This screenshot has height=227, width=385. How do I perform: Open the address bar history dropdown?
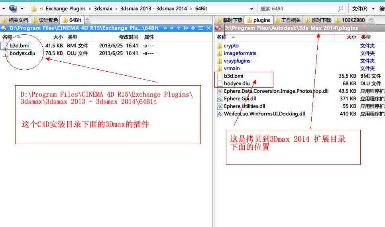(x=251, y=9)
